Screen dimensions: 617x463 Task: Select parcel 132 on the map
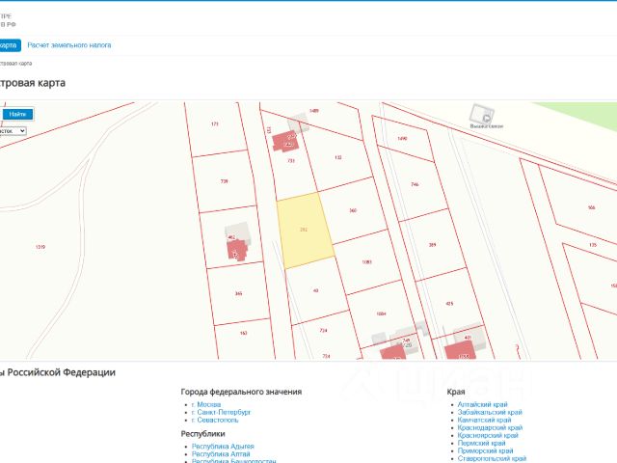click(338, 157)
